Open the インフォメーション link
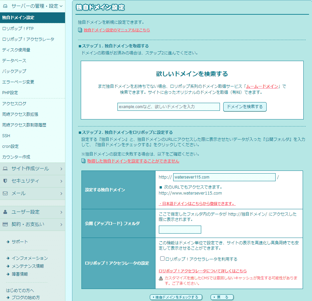 [30, 258]
